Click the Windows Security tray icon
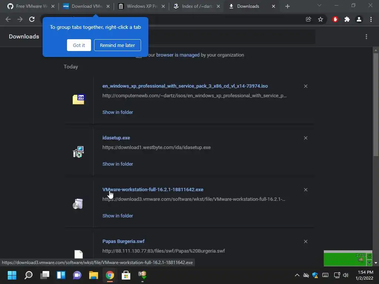379x284 pixels. (315, 275)
